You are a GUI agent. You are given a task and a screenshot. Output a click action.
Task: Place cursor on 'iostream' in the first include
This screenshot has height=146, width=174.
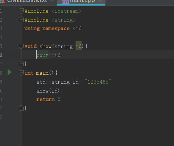[x=67, y=11]
